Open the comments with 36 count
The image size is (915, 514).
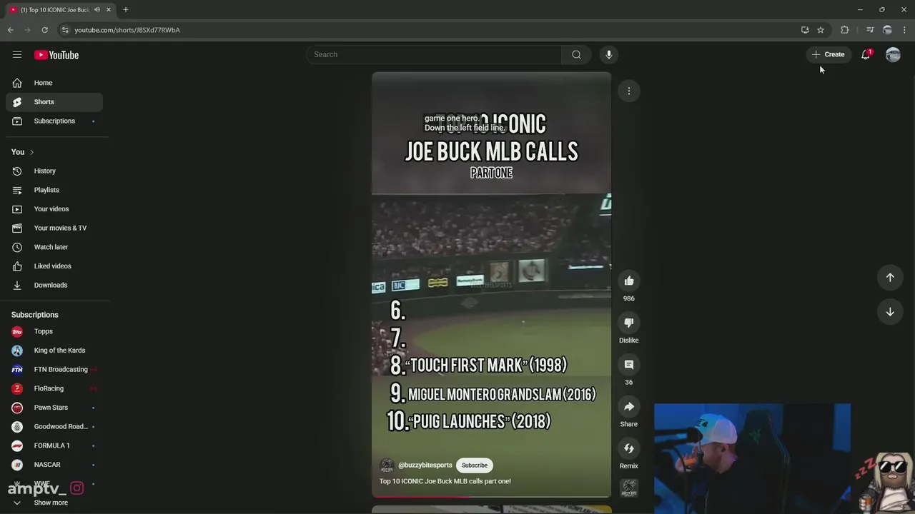click(629, 365)
